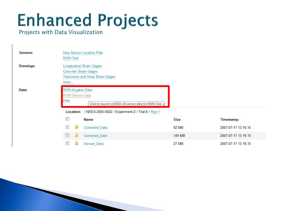
Task: Click the Corrected_Data row timestamp
Action: coord(235,136)
